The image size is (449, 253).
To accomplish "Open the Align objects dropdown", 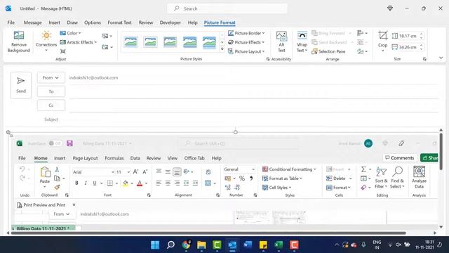I will [x=362, y=33].
